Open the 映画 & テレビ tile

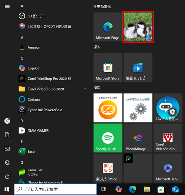138,67
